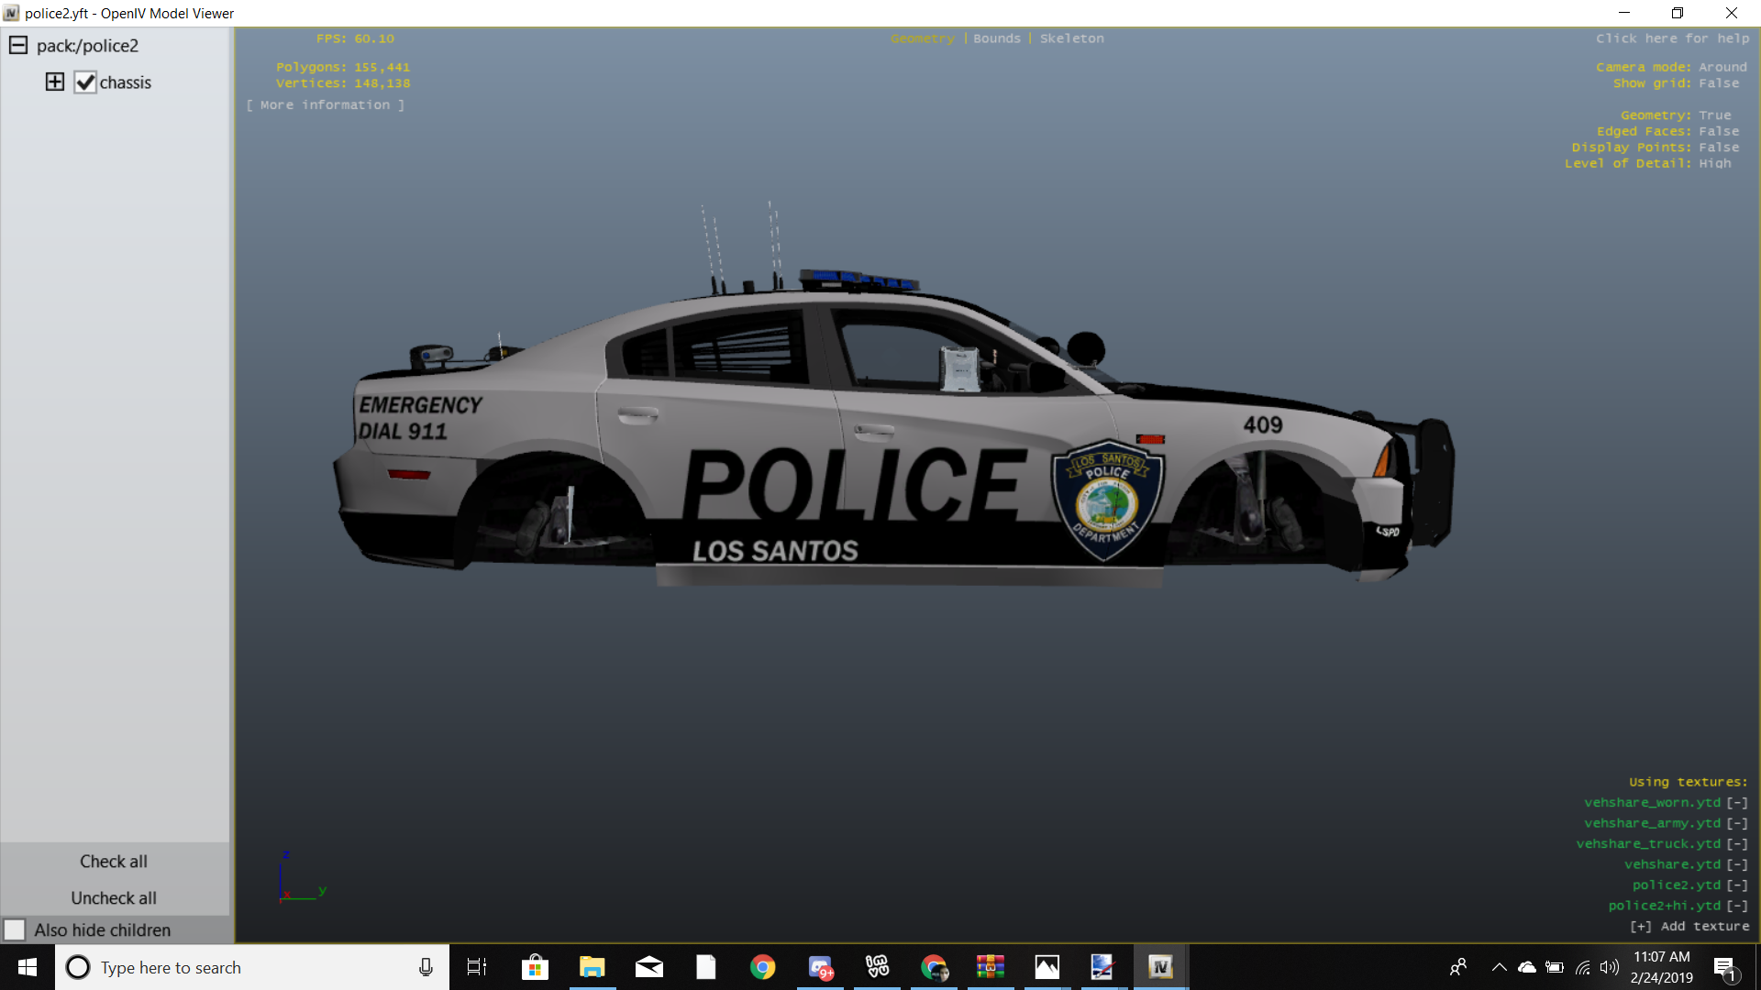Click the Add texture link
Viewport: 1761px width, 990px height.
coord(1689,927)
